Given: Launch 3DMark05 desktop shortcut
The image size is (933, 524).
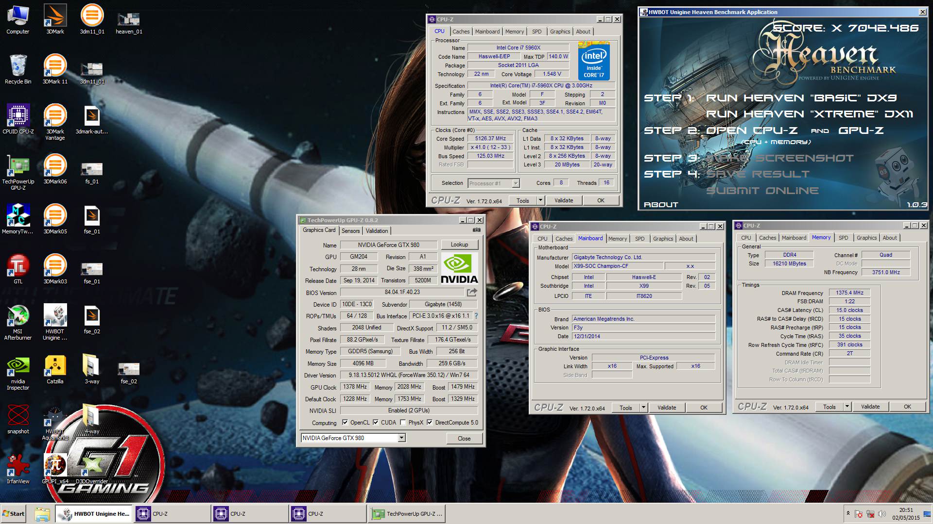Looking at the screenshot, I should click(55, 220).
